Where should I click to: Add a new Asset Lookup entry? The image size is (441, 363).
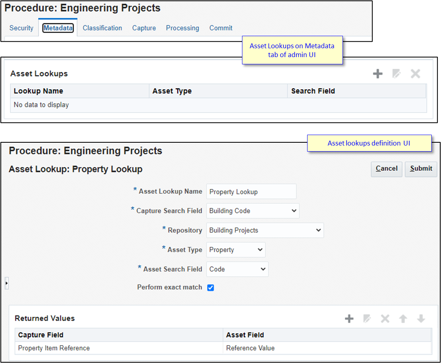click(377, 74)
